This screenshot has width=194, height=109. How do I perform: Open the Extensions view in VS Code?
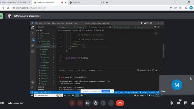33,51
